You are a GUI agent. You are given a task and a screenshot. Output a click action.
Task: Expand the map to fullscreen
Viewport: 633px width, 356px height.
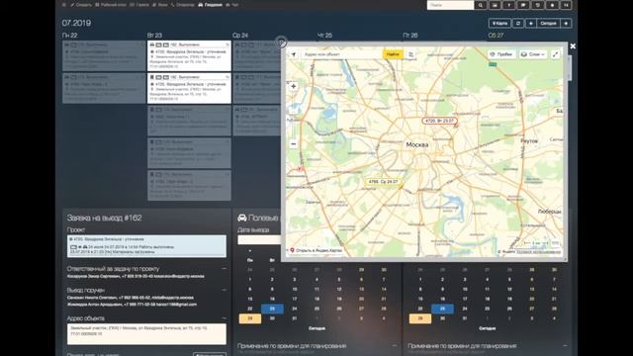pyautogui.click(x=556, y=54)
